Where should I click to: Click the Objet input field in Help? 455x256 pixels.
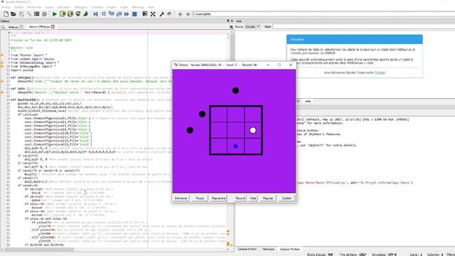363,27
